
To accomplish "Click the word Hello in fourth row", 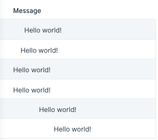I will pos(21,90).
